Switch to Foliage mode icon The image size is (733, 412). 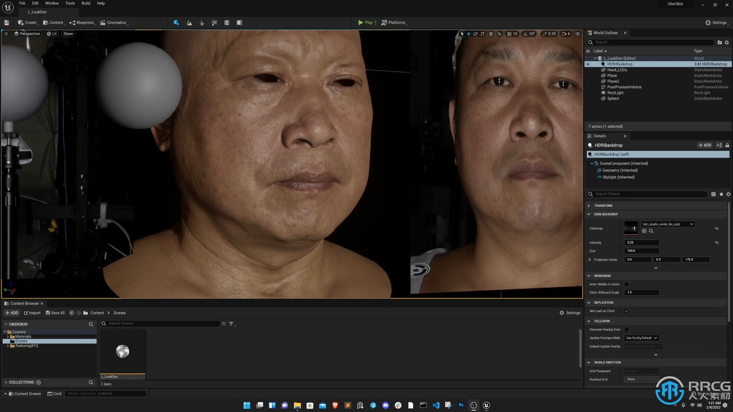pos(202,23)
